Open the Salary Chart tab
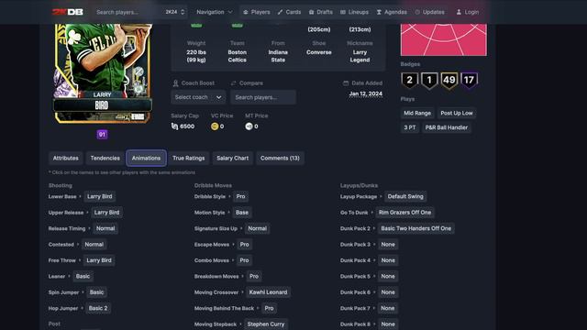The height and width of the screenshot is (330, 587). point(232,159)
